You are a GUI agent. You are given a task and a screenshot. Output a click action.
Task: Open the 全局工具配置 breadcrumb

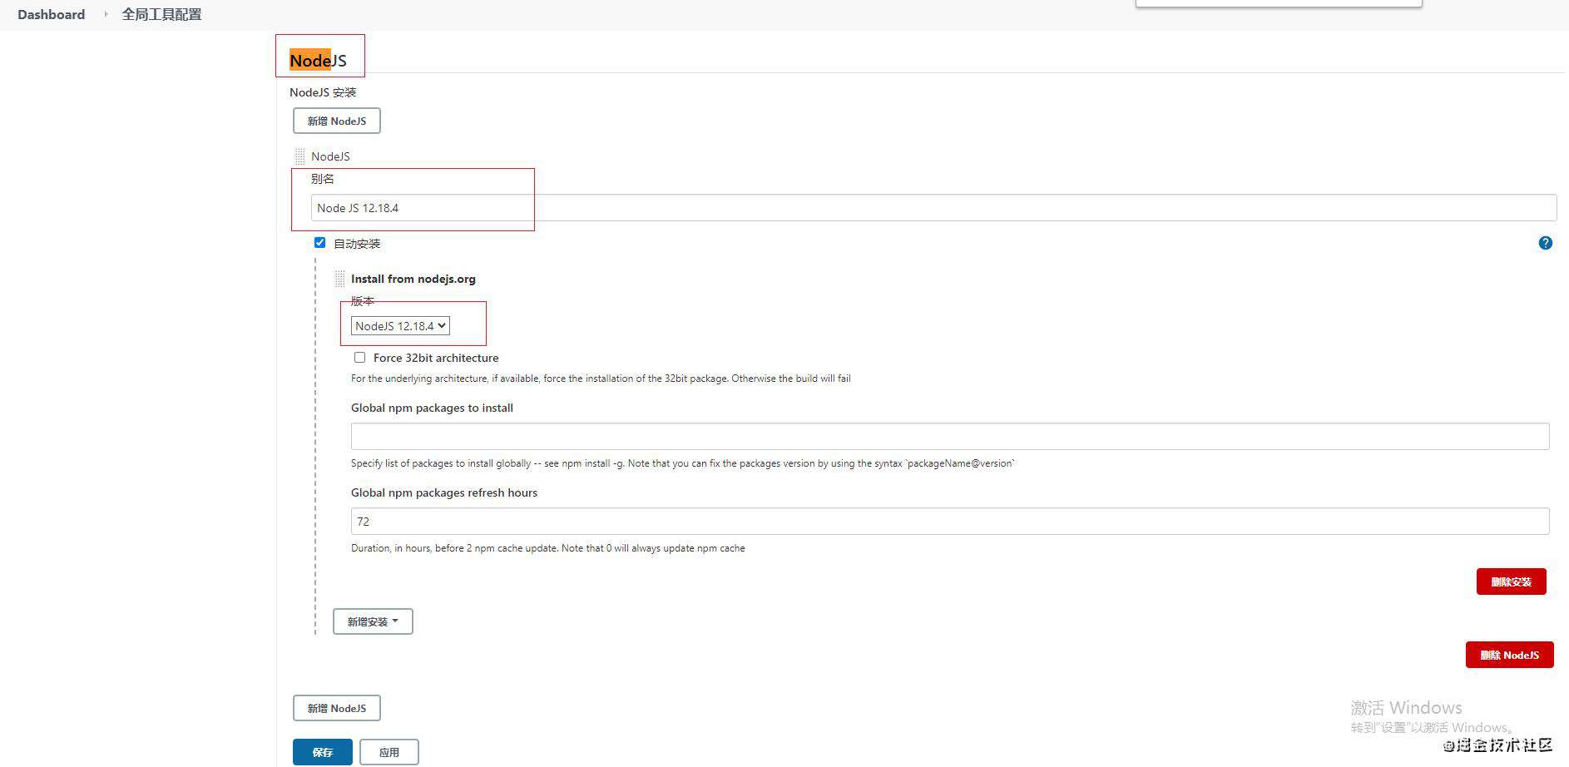[x=161, y=14]
